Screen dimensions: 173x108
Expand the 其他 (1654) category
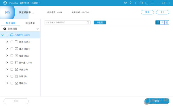coord(7,42)
